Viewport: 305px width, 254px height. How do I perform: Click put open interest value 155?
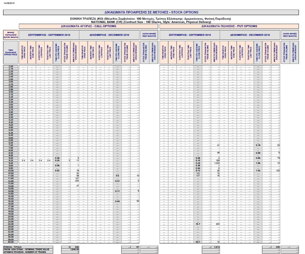(x=218, y=161)
